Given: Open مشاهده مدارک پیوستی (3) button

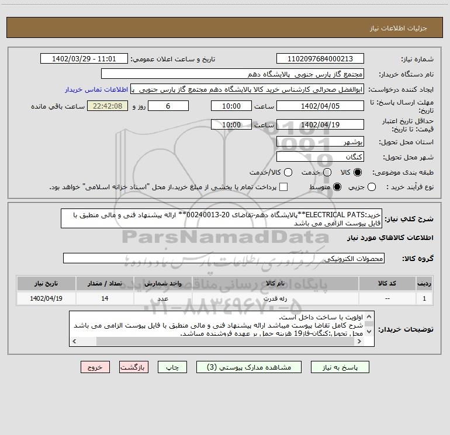Looking at the screenshot, I should point(249,367).
